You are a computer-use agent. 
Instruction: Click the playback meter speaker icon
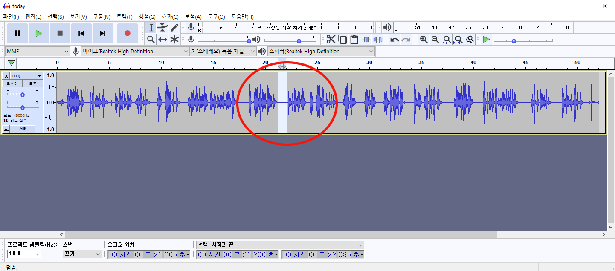(387, 27)
